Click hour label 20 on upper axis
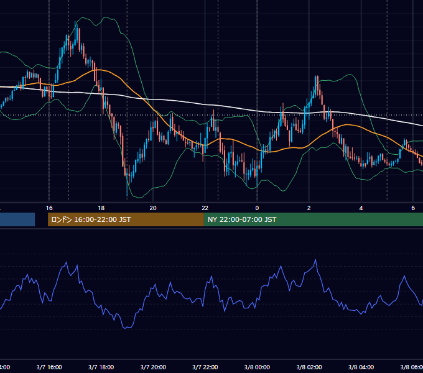This screenshot has height=373, width=423. coord(153,208)
